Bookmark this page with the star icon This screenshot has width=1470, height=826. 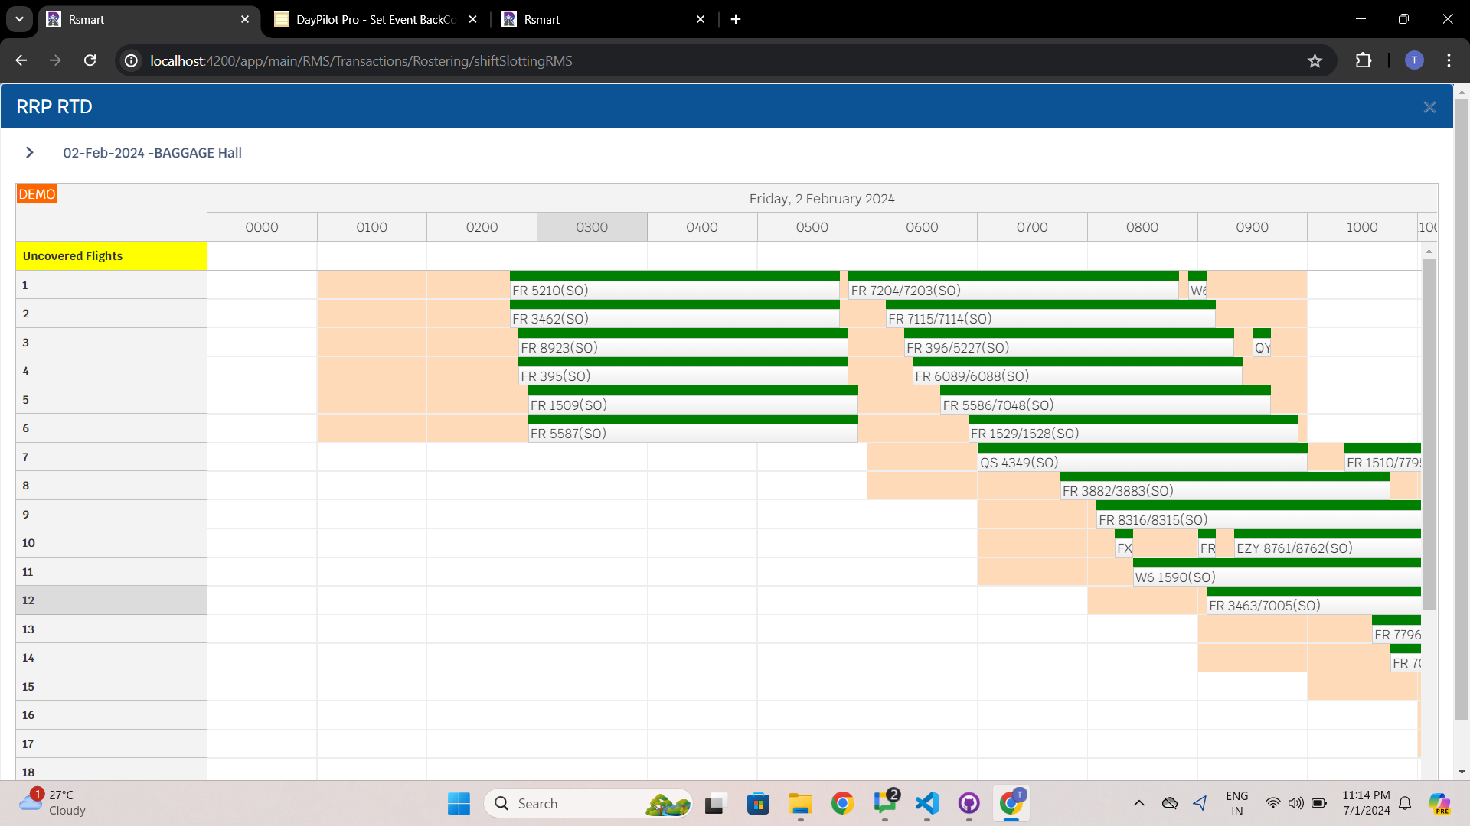click(x=1315, y=60)
